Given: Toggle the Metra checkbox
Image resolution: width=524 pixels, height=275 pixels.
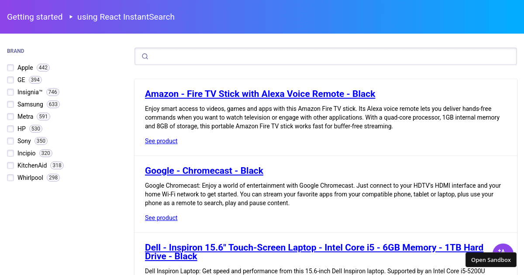Looking at the screenshot, I should click(x=10, y=117).
